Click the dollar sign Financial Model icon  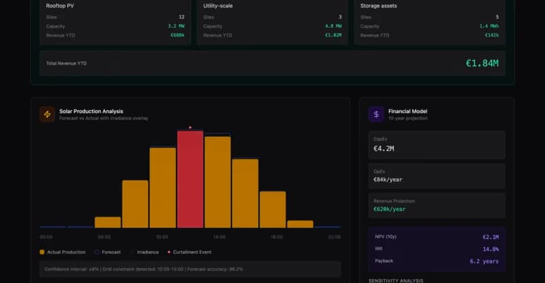[376, 114]
